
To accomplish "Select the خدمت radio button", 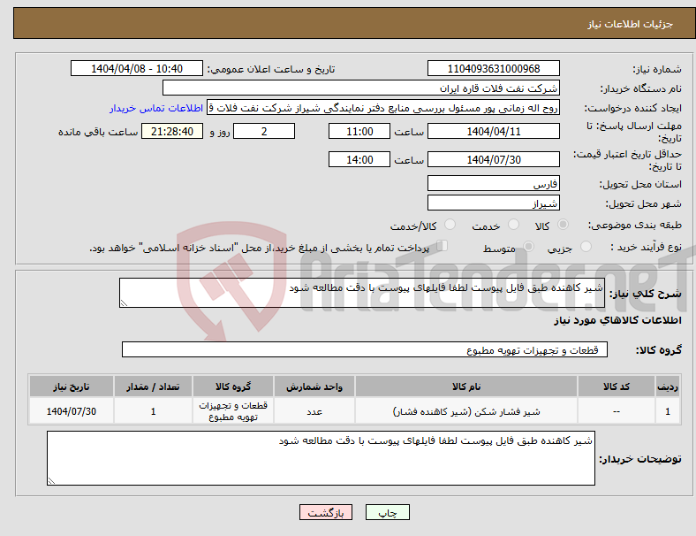I will (x=513, y=225).
